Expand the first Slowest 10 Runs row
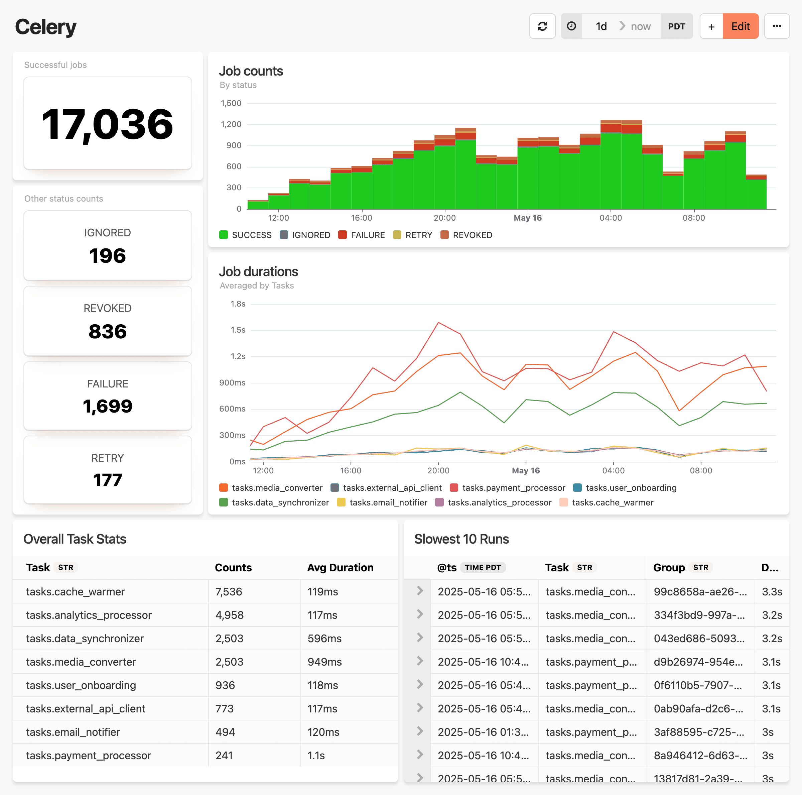This screenshot has height=795, width=802. pyautogui.click(x=420, y=591)
